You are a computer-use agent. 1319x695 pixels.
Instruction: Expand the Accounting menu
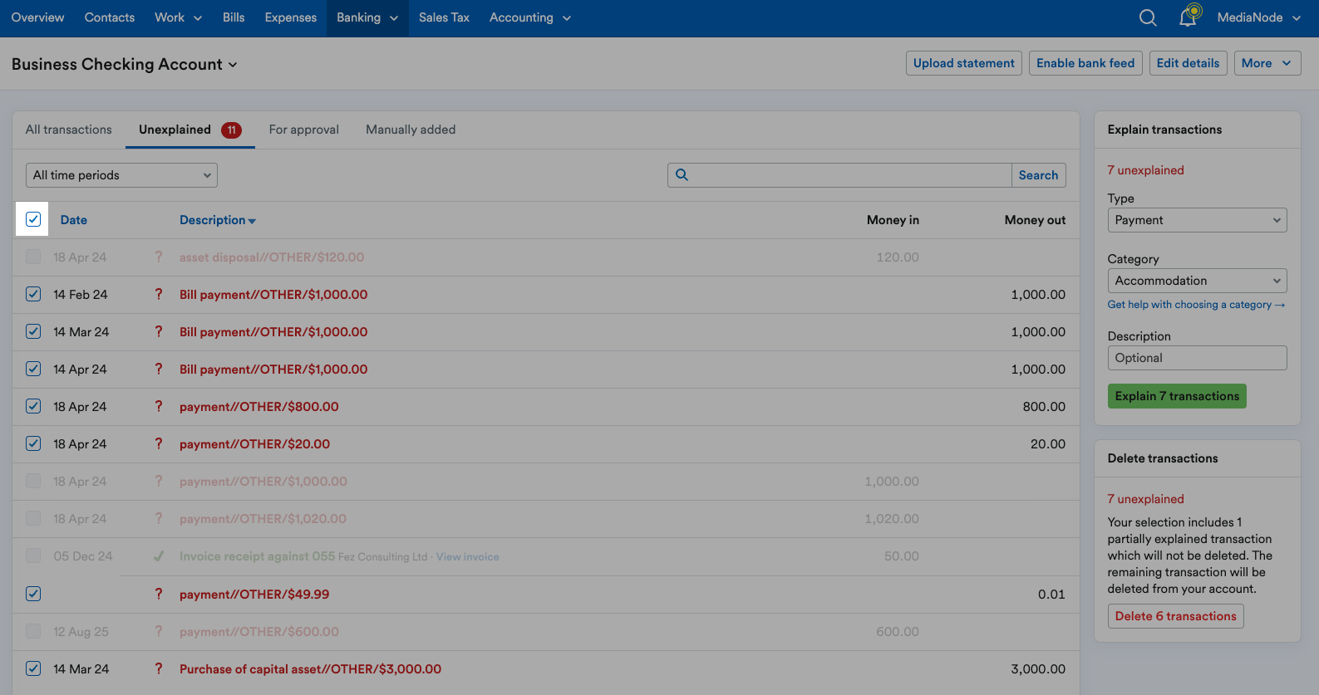(530, 17)
